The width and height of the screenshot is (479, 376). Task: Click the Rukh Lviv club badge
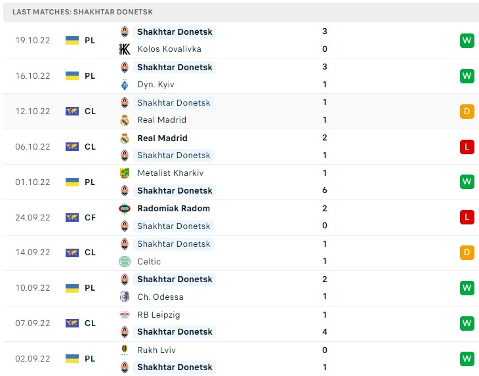(x=125, y=350)
